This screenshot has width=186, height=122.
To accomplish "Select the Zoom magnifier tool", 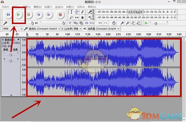I will pos(71,18).
